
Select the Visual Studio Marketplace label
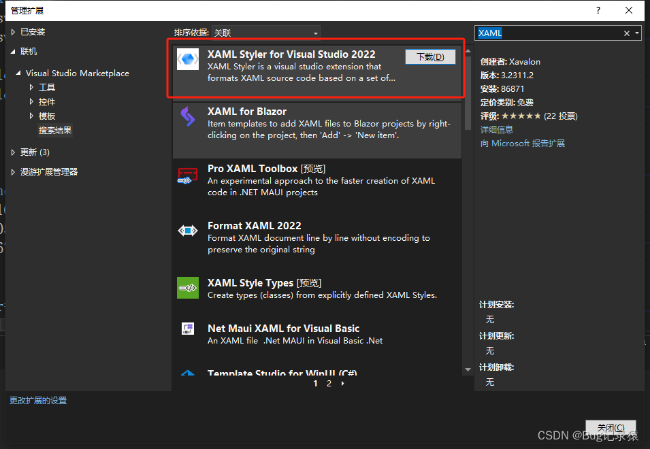tap(78, 73)
